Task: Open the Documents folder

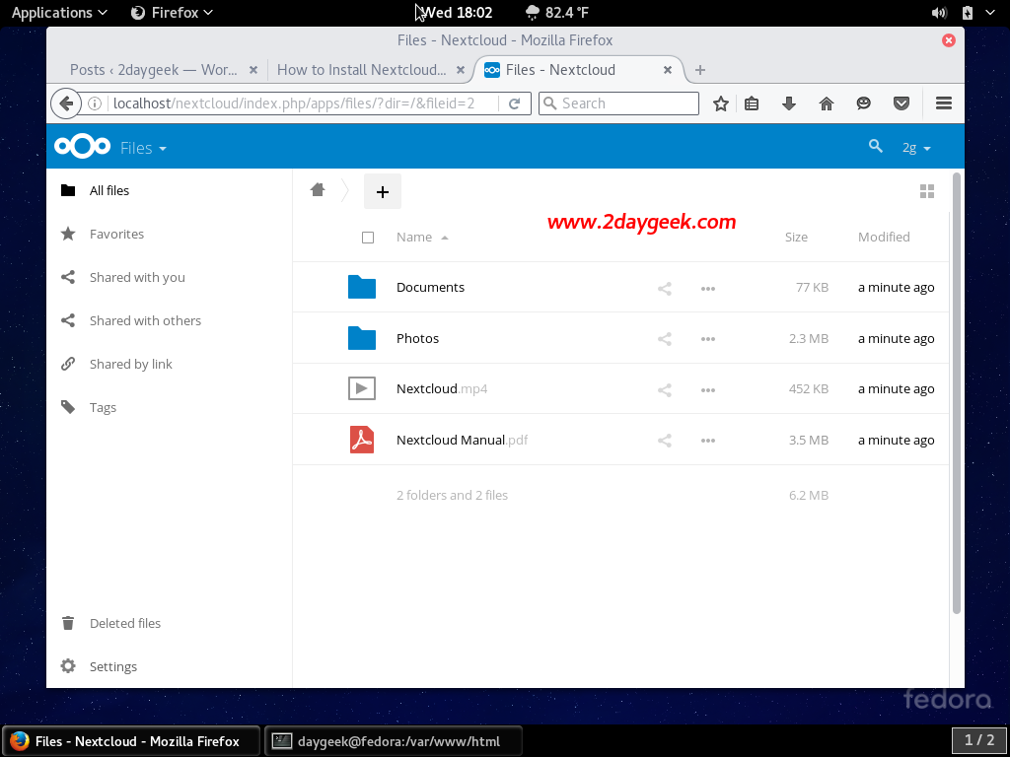Action: (430, 287)
